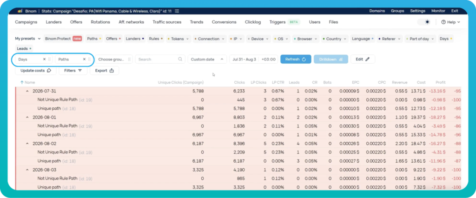The width and height of the screenshot is (476, 198).
Task: Apply the Days preset chip
Action: 446,39
